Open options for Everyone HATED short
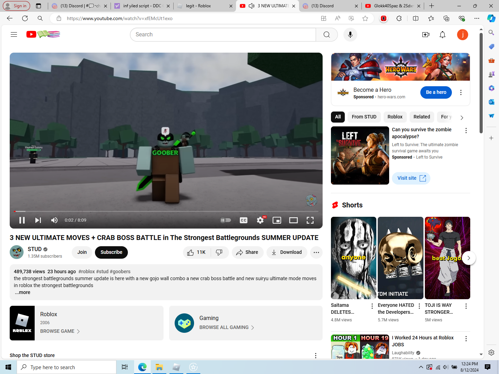499x374 pixels. [x=419, y=306]
